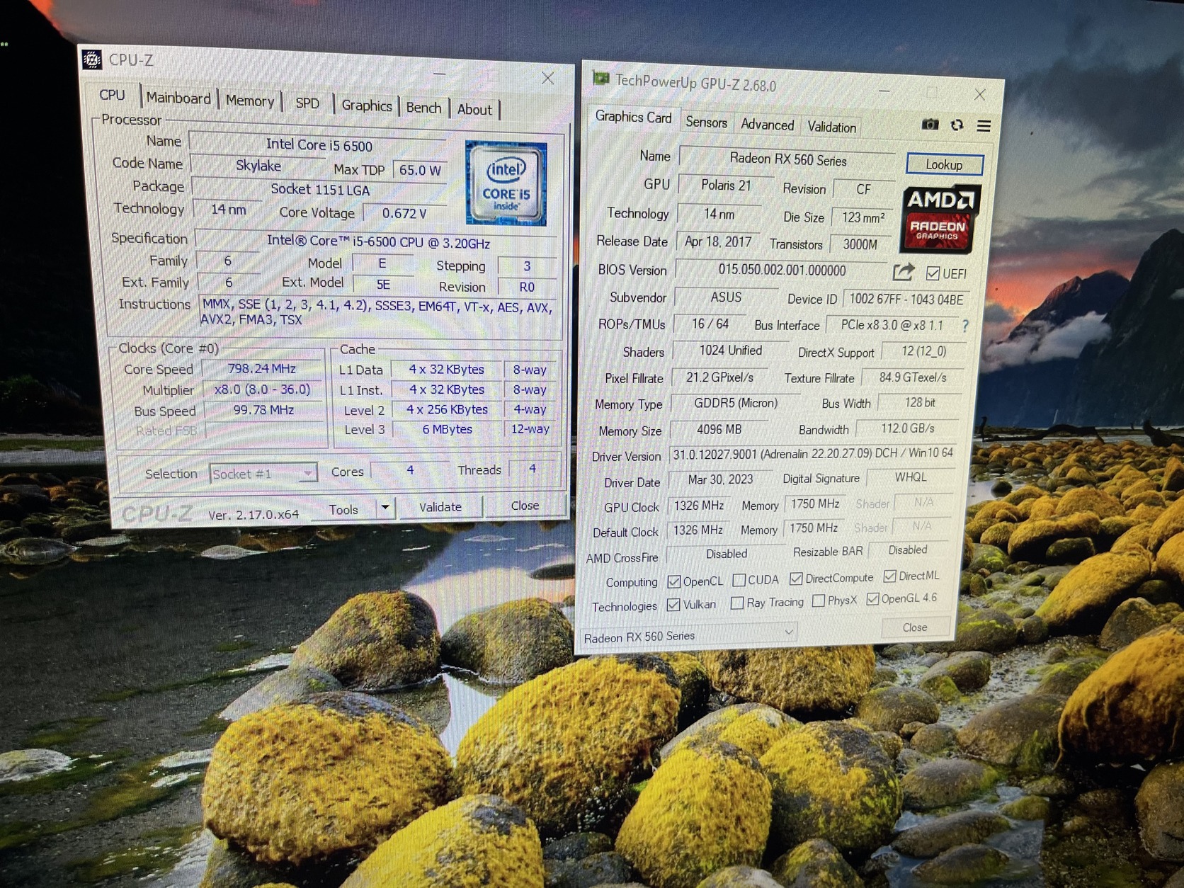Click the Core Voltage value 0.672 V
Viewport: 1184px width, 888px height.
click(x=404, y=213)
